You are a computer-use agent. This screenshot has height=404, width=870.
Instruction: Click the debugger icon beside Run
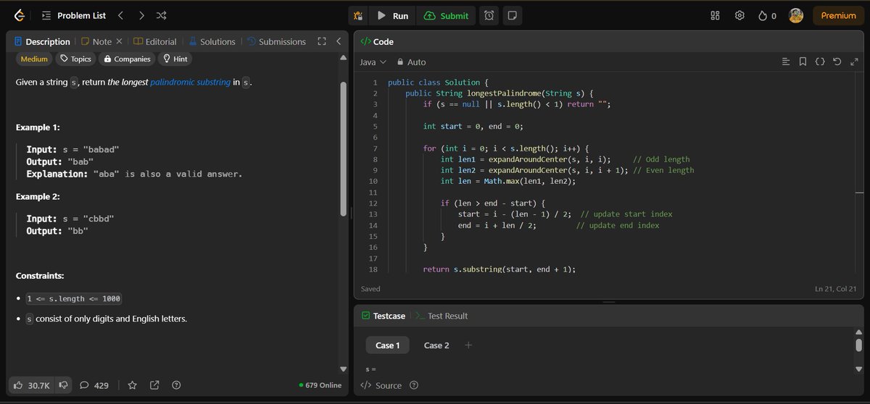(357, 15)
